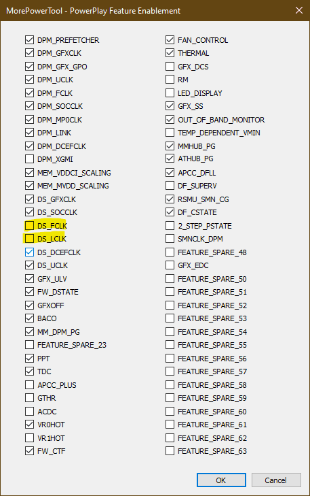Check the RM checkbox

[x=170, y=80]
